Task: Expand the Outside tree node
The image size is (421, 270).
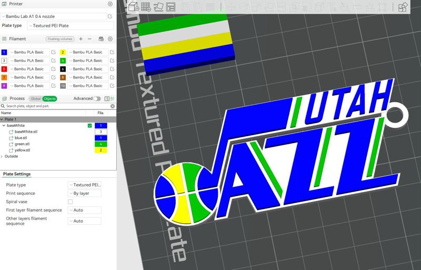Action: coord(2,156)
